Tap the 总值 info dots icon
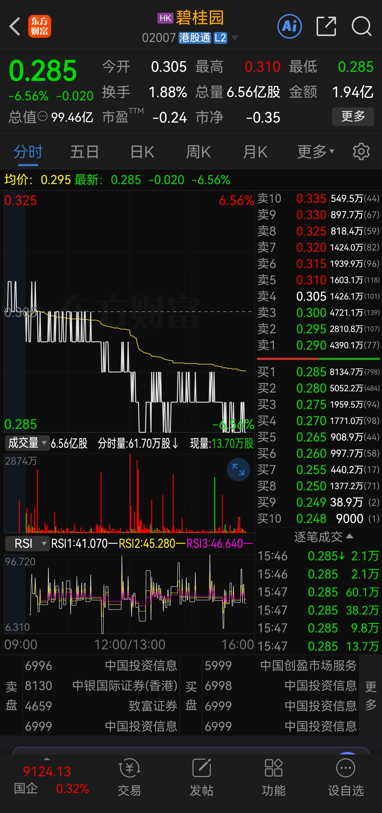This screenshot has width=382, height=813. pyautogui.click(x=43, y=116)
